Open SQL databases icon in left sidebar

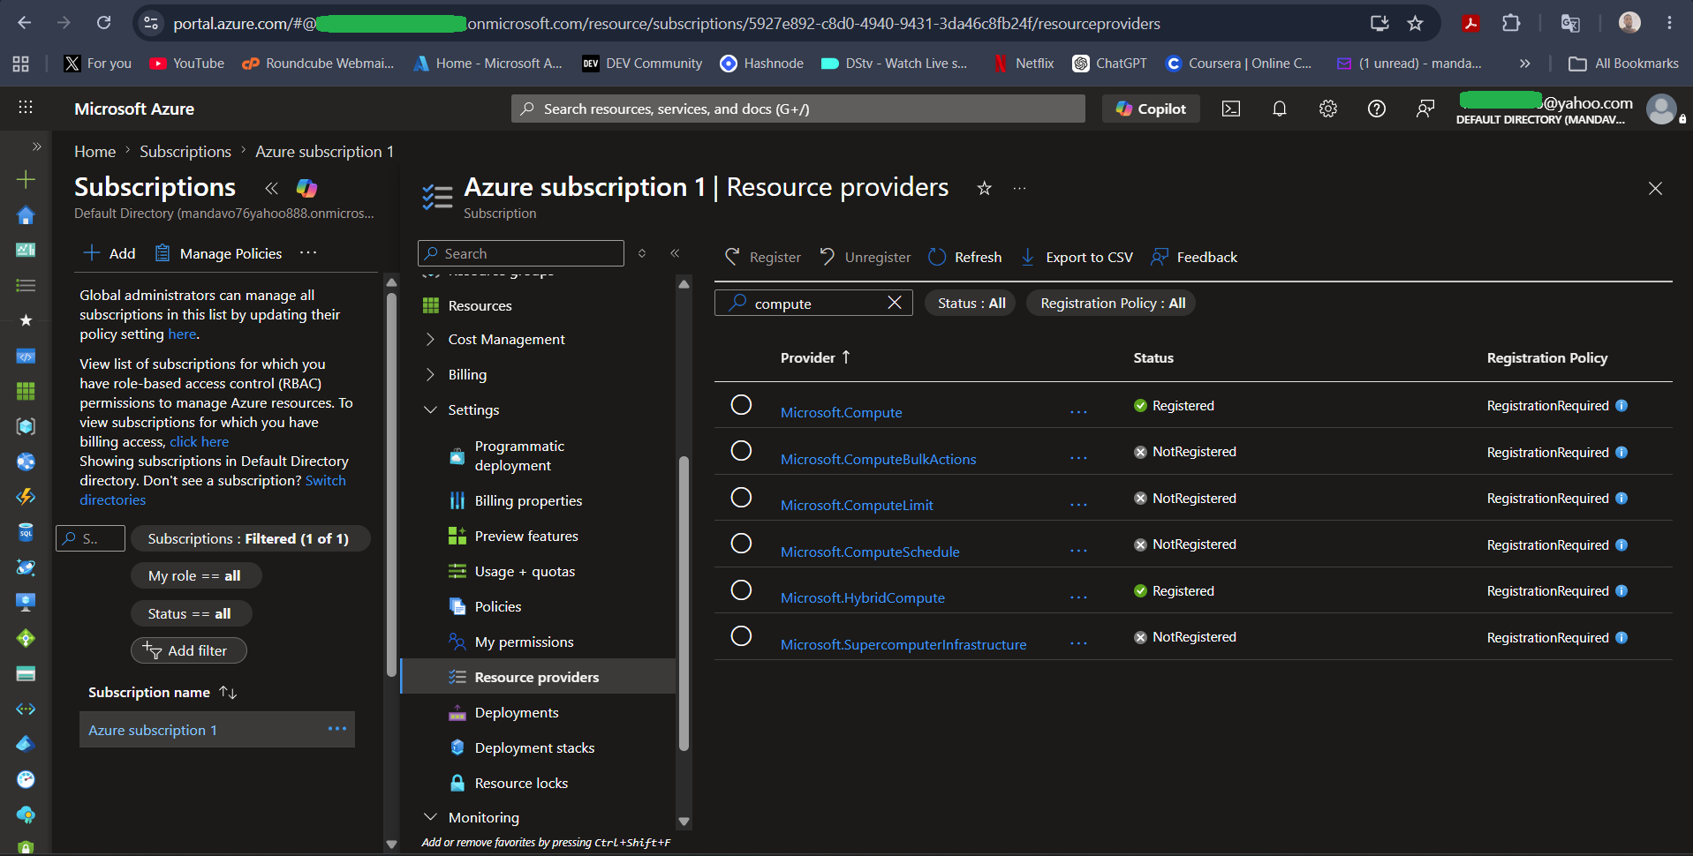tap(26, 532)
